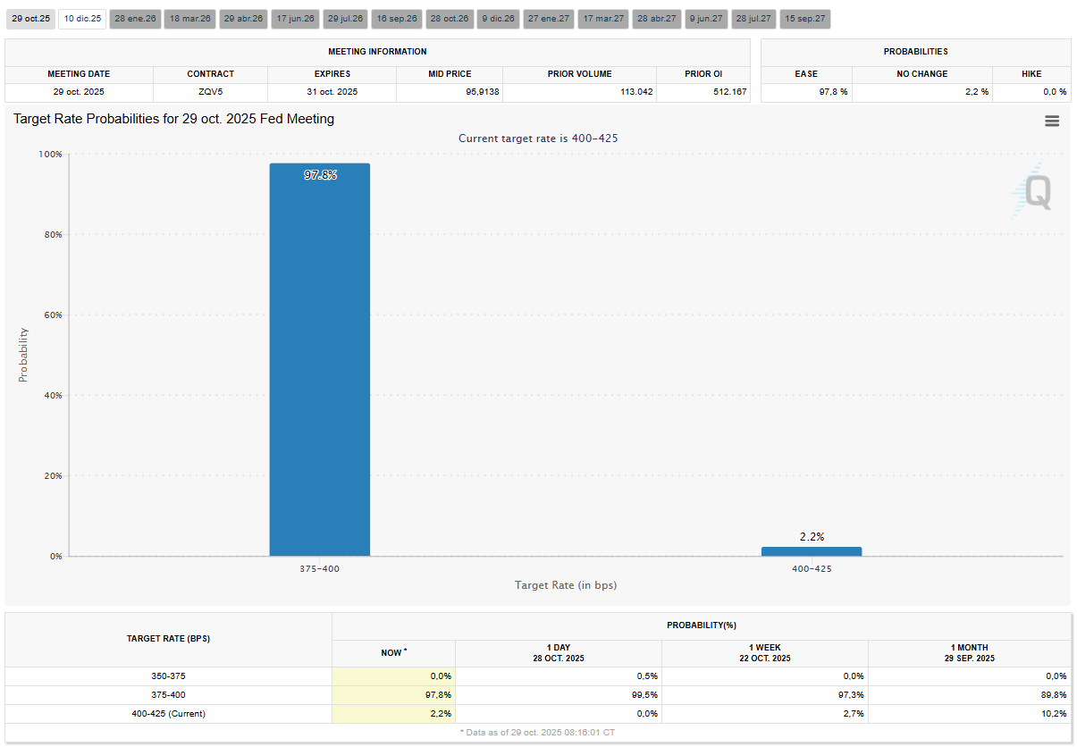Click the 1 MONTH 29 SEP. 2025 header
The width and height of the screenshot is (1077, 747).
coord(970,653)
